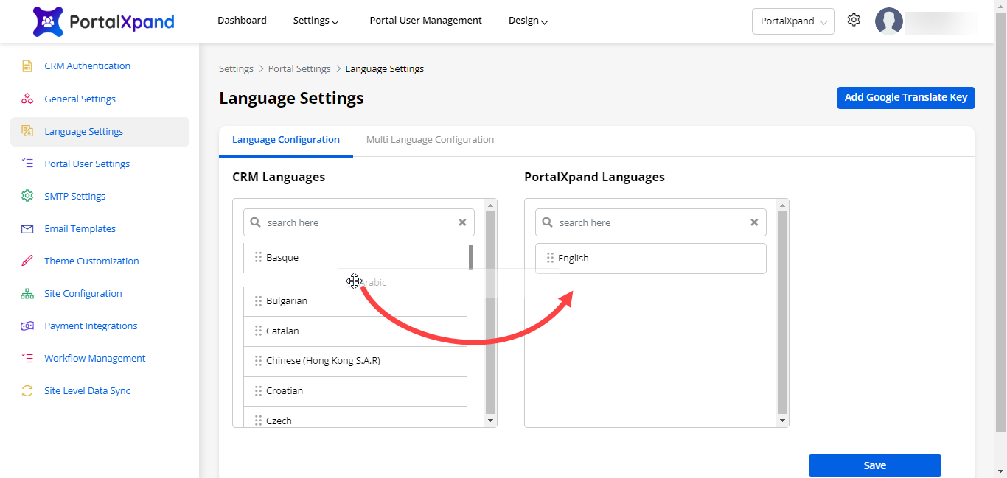
Task: Open Portal User Management menu item
Action: point(425,21)
